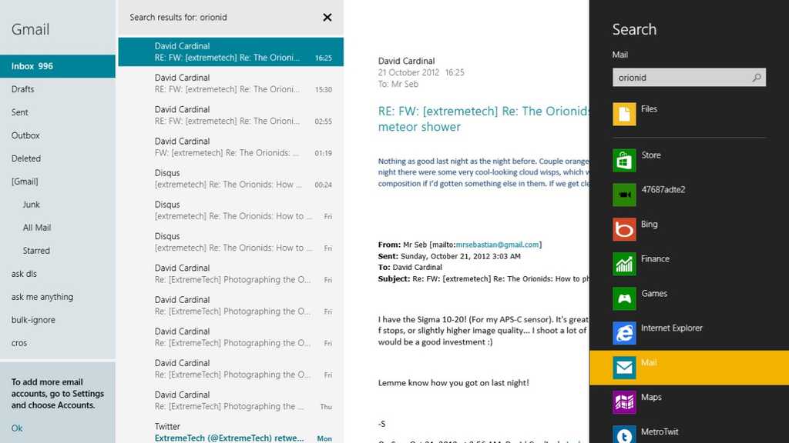The image size is (789, 443).
Task: Click the magnifier to search for orionid
Action: 757,77
